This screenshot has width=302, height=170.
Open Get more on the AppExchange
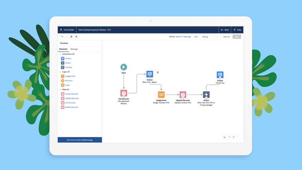tap(80, 140)
